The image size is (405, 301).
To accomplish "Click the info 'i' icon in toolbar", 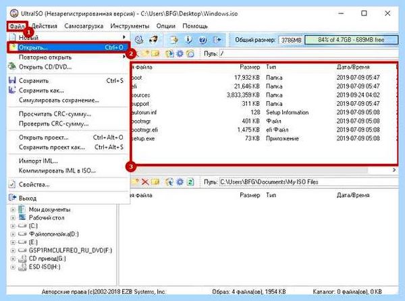I will (189, 40).
